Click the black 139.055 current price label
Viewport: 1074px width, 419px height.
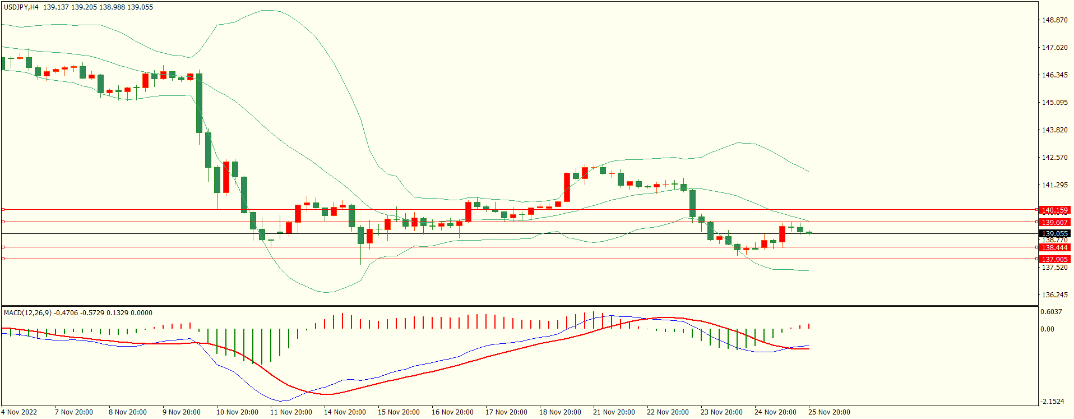click(x=1054, y=234)
